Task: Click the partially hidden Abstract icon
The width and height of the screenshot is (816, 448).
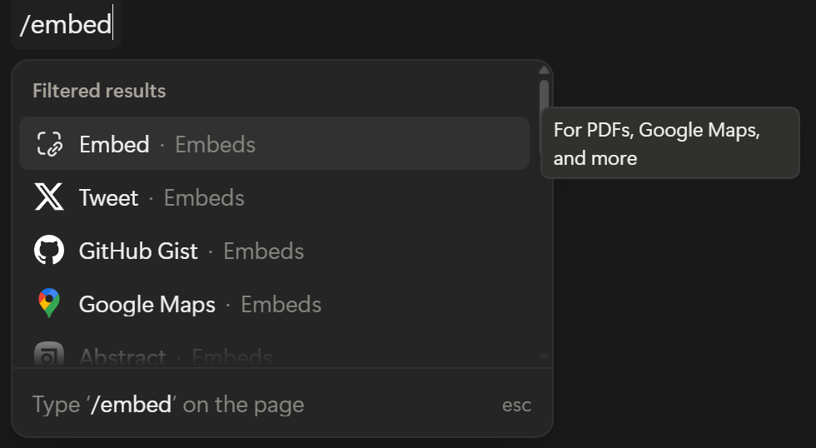Action: (x=49, y=356)
